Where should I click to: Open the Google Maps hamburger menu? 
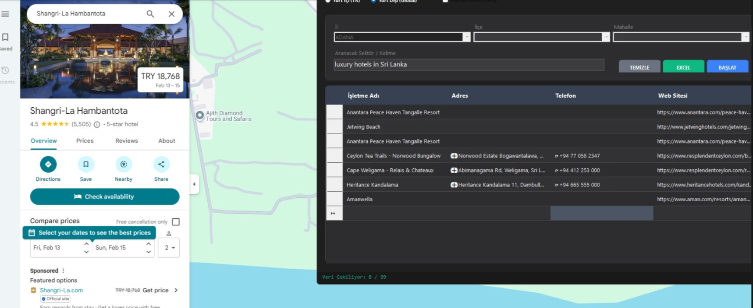pos(5,14)
